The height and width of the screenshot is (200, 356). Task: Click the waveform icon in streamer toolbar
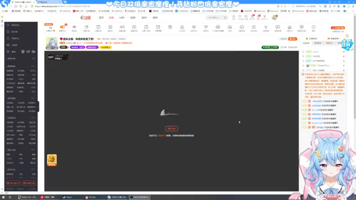(x=74, y=28)
